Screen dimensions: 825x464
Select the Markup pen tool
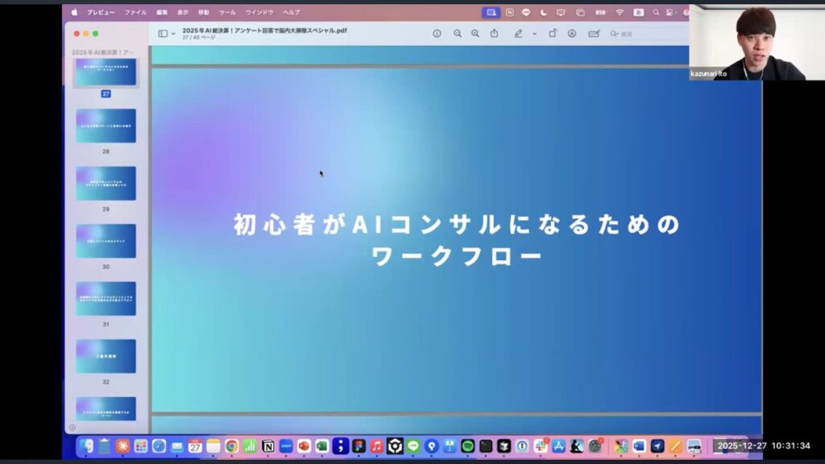coord(518,34)
